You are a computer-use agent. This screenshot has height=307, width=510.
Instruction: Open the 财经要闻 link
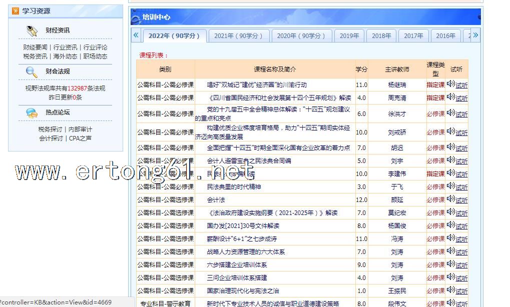coord(35,47)
